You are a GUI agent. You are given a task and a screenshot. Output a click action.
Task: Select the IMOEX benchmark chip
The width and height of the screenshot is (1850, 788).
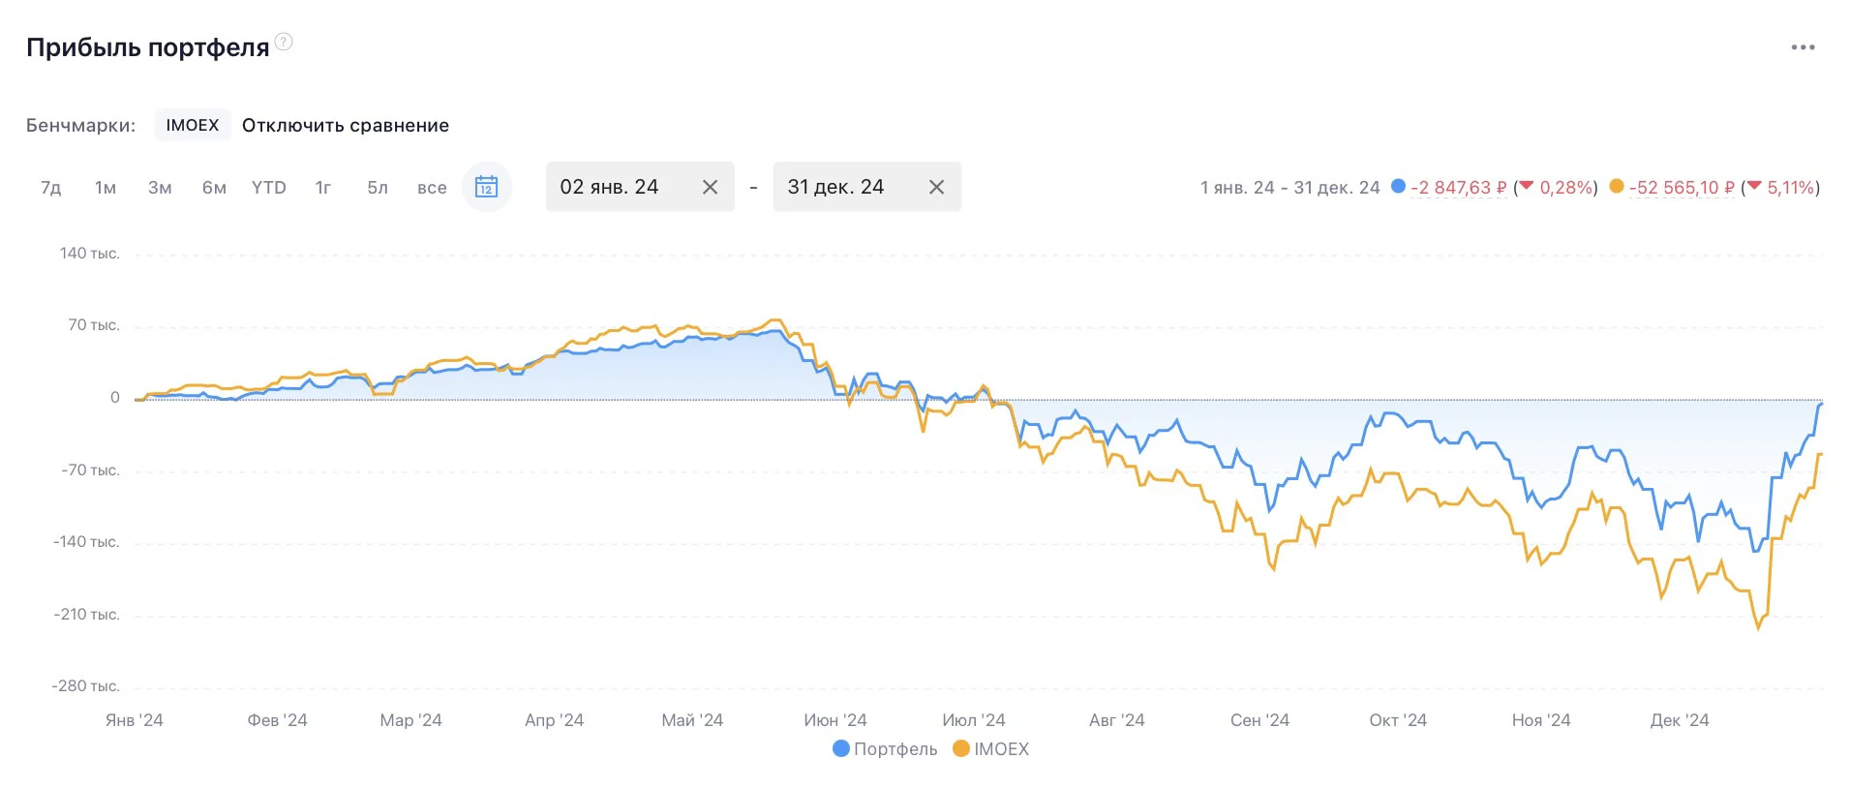[x=193, y=126]
